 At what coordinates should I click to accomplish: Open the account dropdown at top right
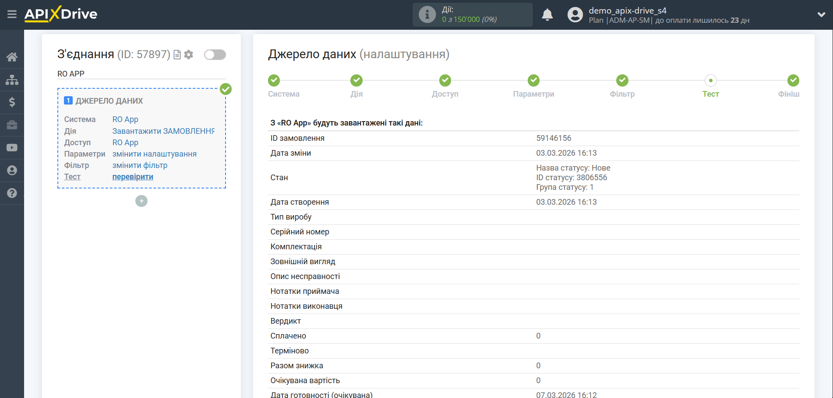(x=821, y=14)
